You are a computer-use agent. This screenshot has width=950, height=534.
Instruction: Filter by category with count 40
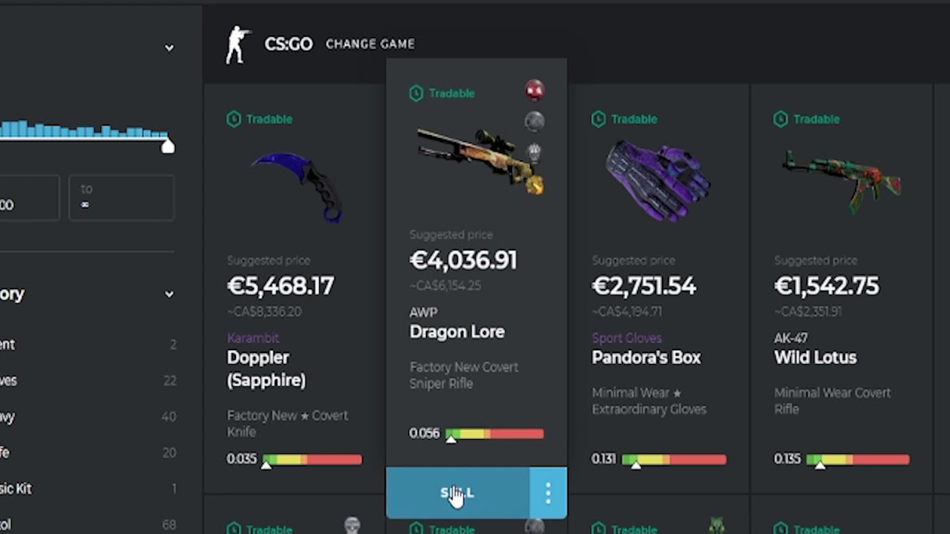pyautogui.click(x=88, y=417)
